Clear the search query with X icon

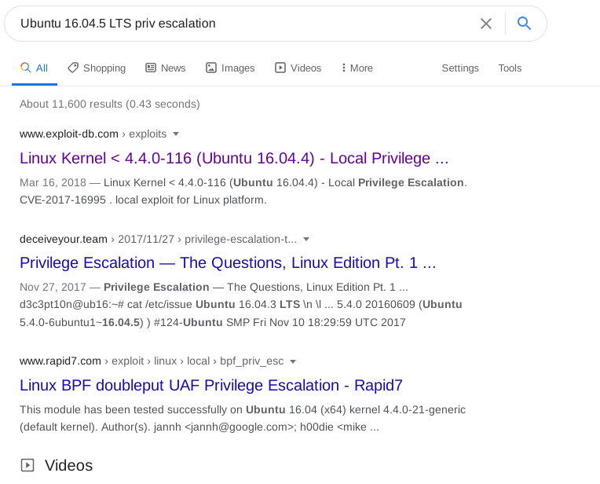coord(486,24)
